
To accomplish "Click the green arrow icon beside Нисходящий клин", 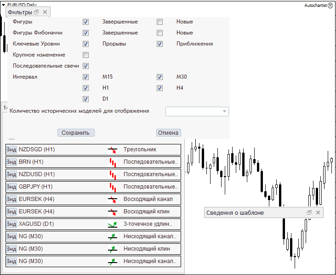I will click(113, 249).
